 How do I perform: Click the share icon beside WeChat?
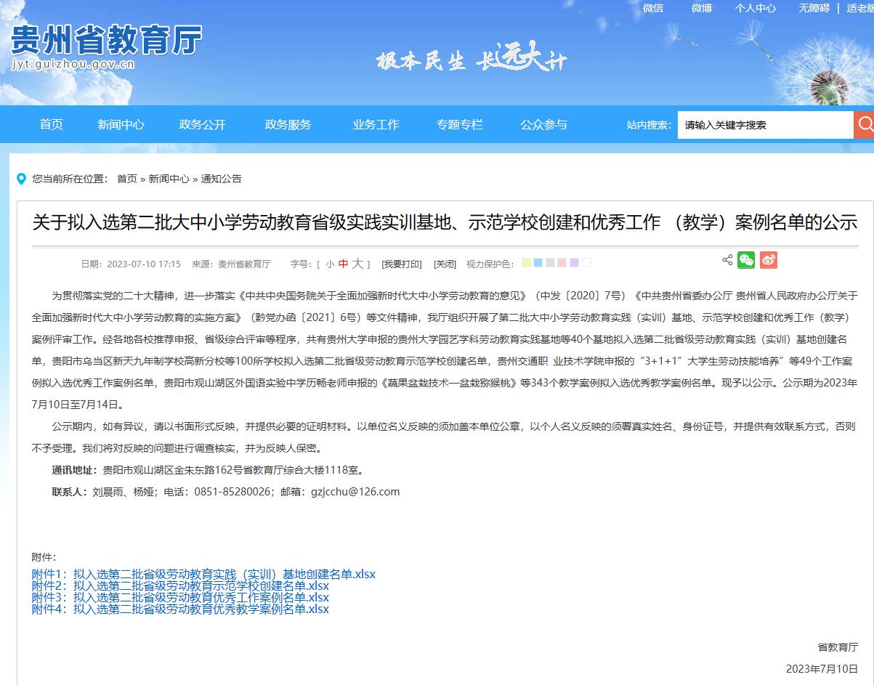(x=727, y=260)
